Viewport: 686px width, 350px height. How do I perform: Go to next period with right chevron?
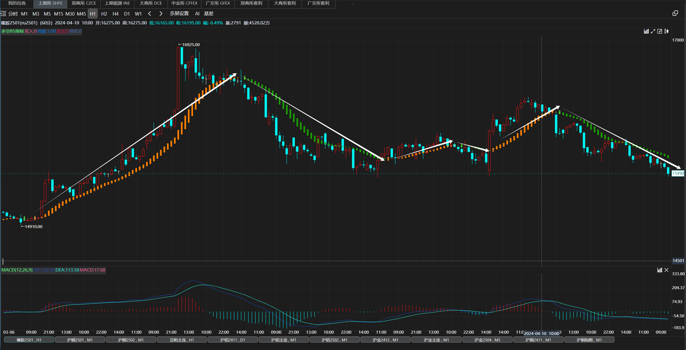click(x=161, y=14)
